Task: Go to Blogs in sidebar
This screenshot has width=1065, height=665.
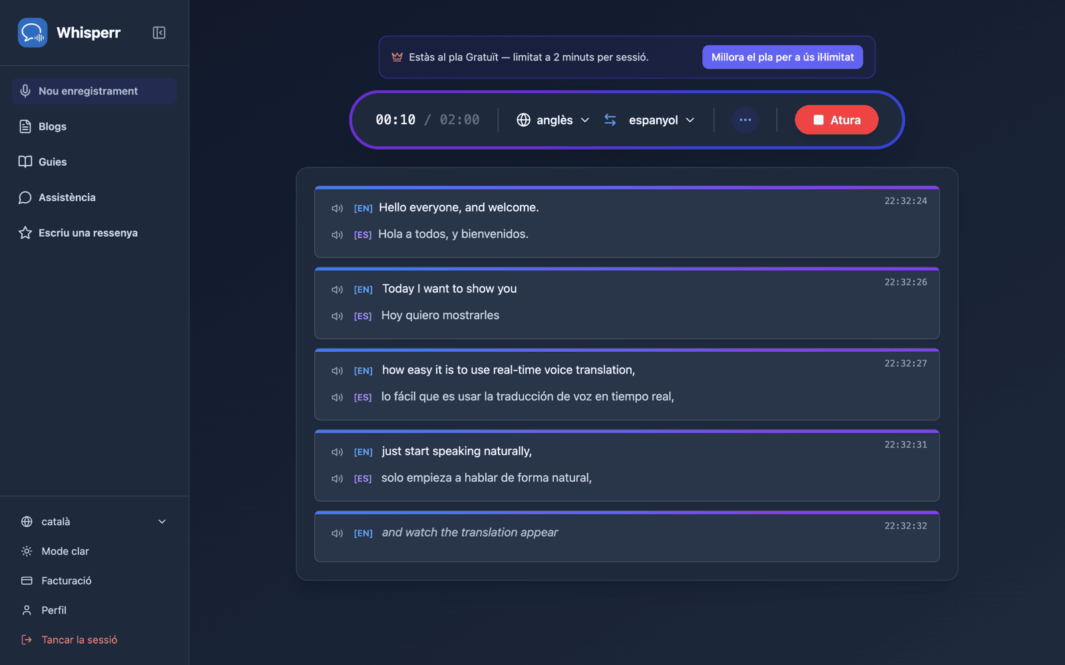Action: [94, 126]
